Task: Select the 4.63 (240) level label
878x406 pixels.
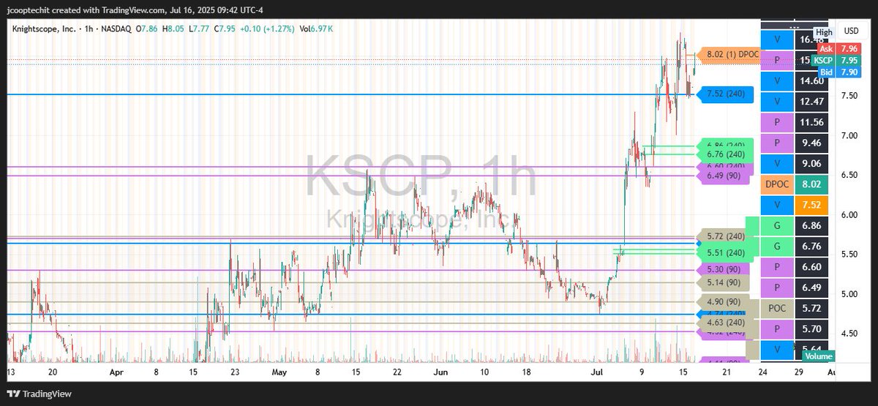Action: [726, 322]
